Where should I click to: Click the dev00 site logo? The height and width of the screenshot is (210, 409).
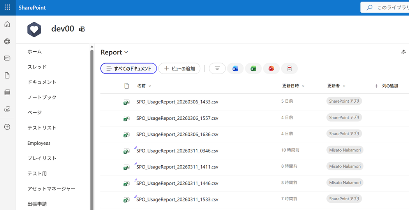click(34, 29)
